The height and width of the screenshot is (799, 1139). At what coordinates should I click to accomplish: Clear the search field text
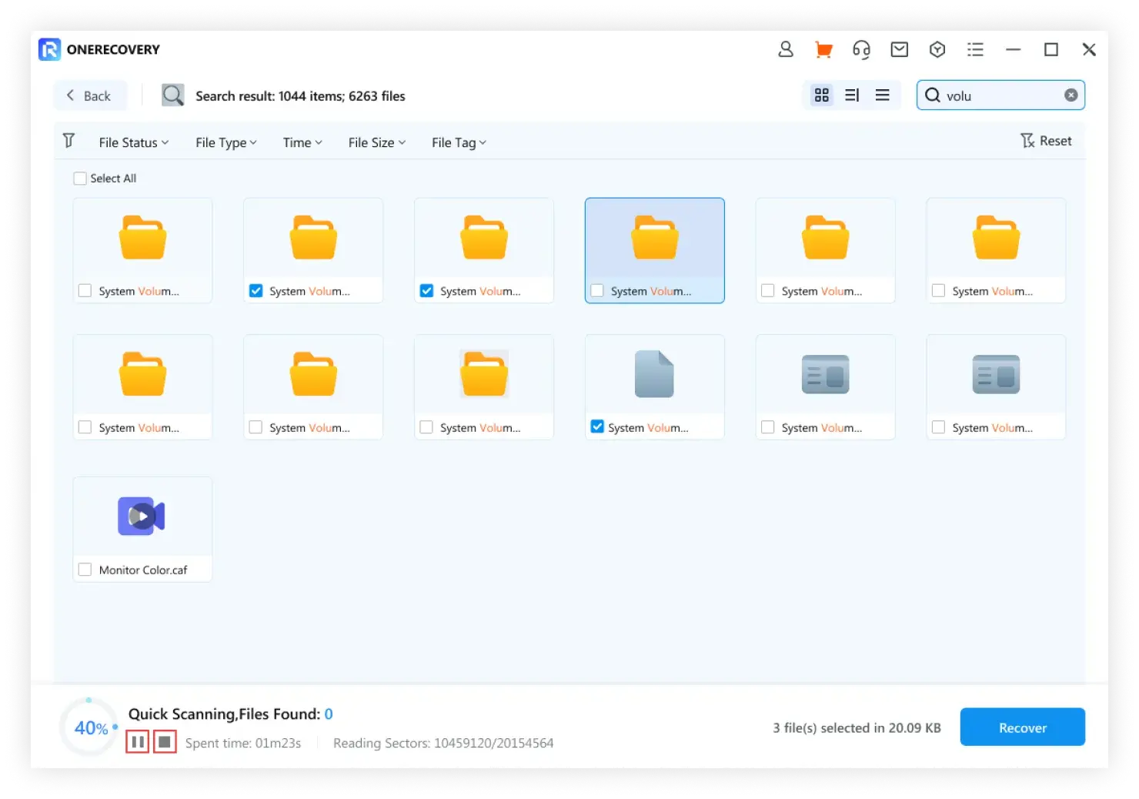coord(1071,95)
